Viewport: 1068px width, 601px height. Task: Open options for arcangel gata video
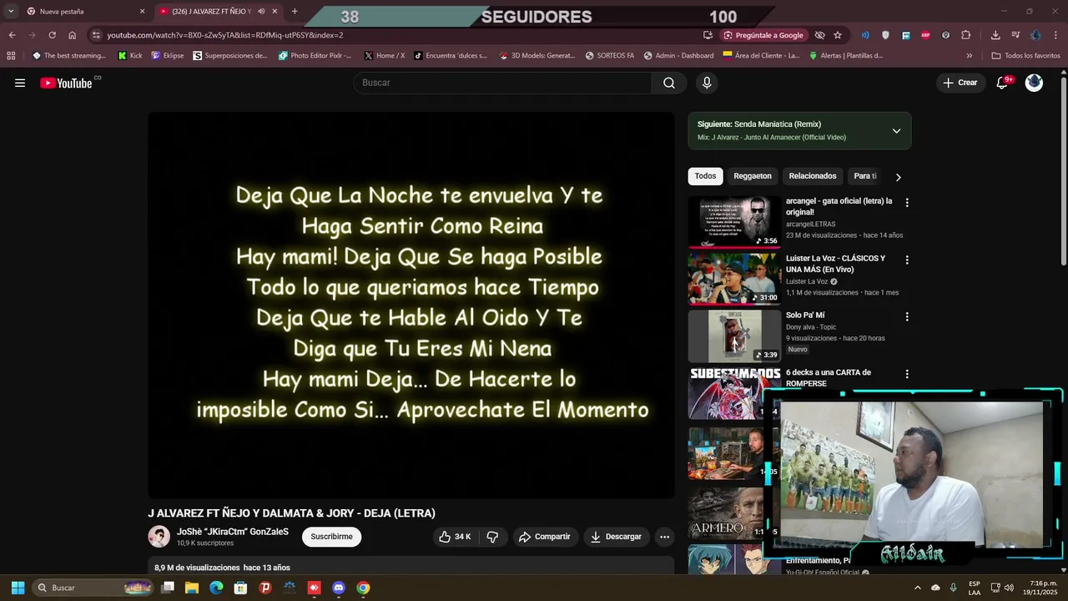coord(907,202)
